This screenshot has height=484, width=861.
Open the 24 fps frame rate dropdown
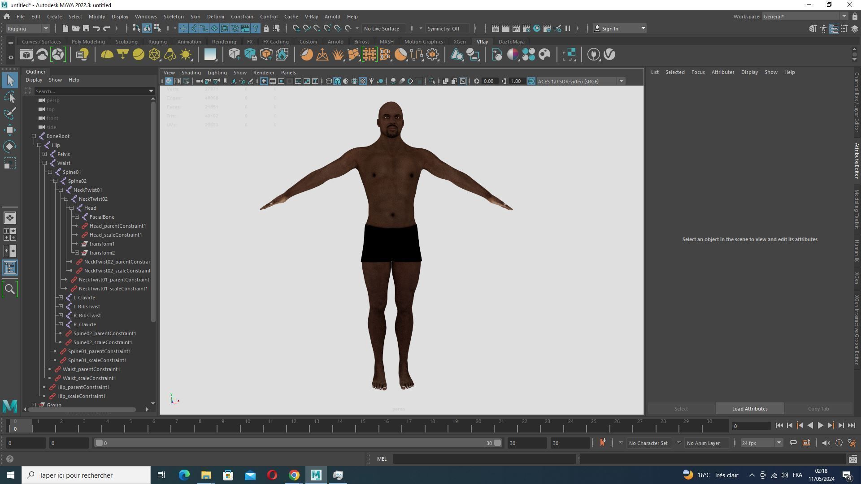(761, 443)
